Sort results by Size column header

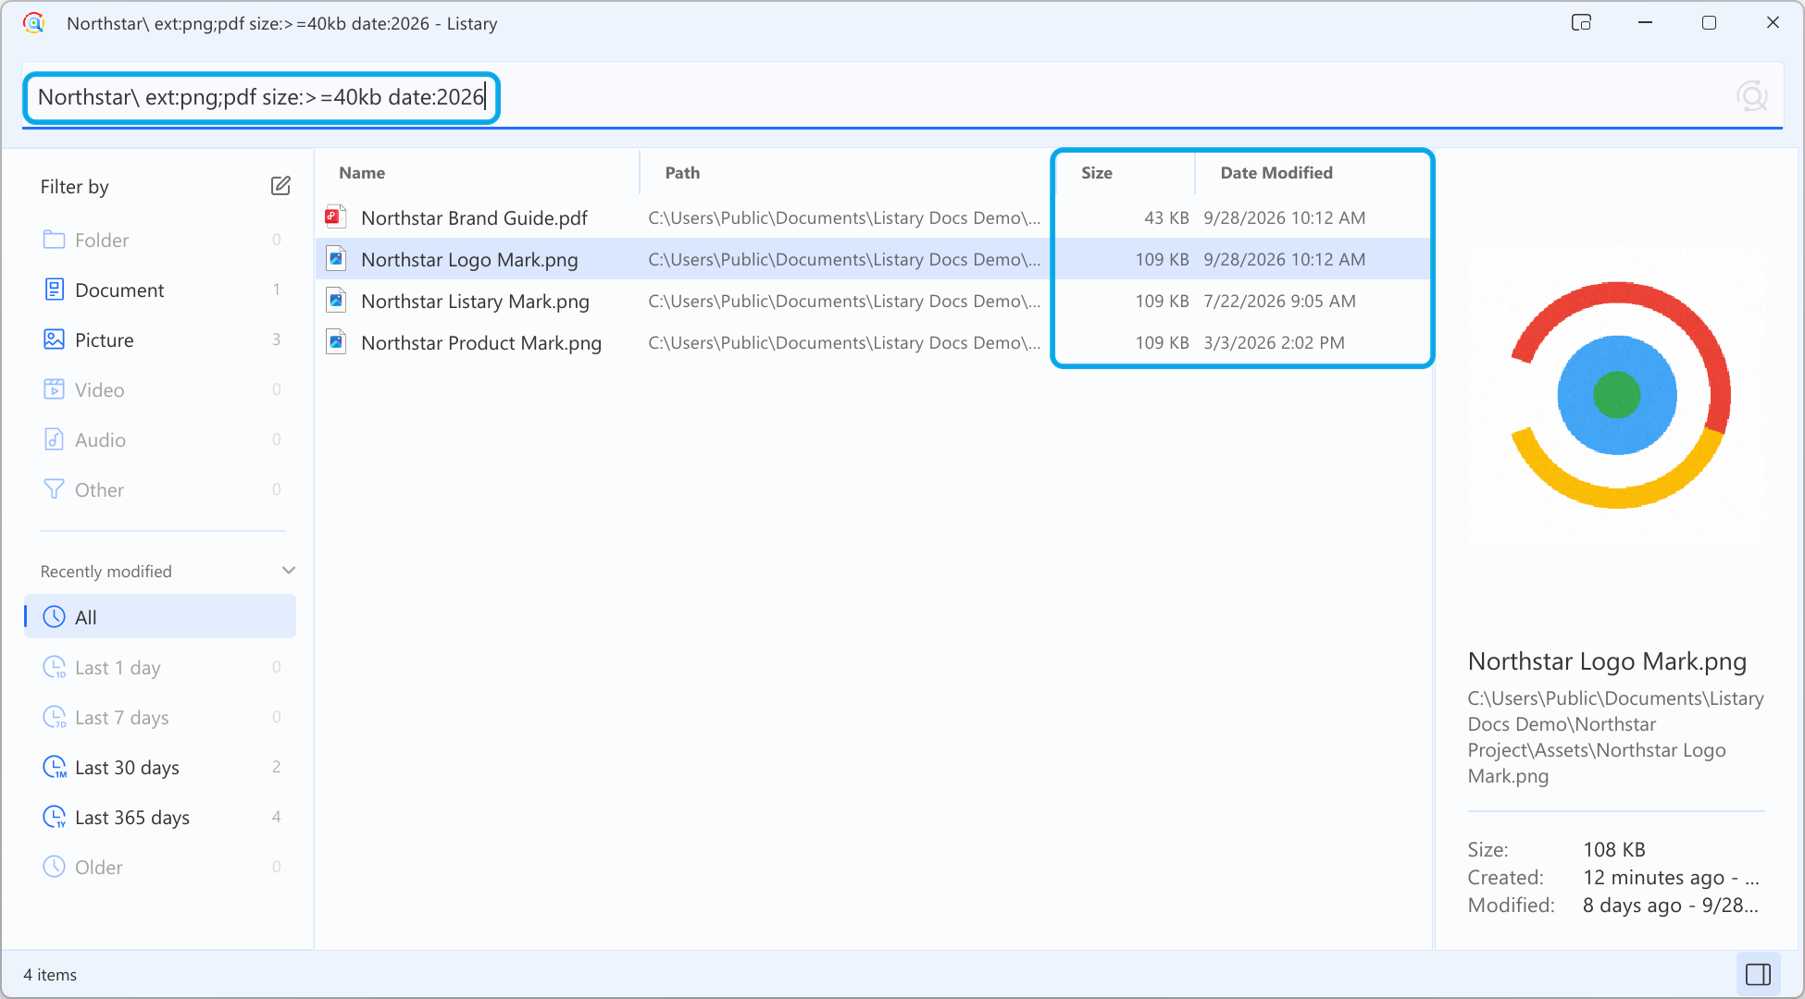[1097, 173]
